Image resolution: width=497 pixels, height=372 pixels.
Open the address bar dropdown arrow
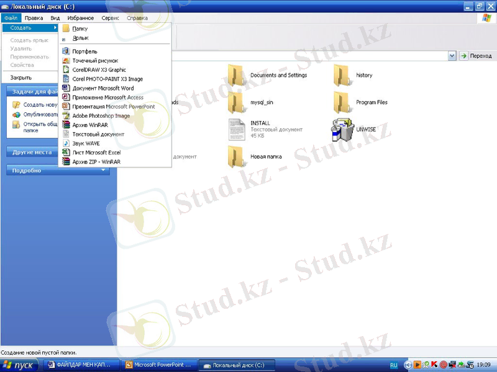(452, 56)
